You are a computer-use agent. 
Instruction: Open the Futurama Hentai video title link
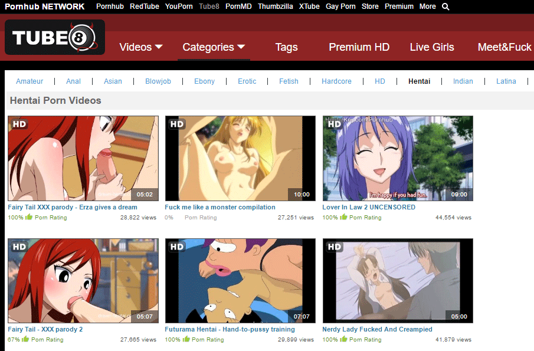230,329
